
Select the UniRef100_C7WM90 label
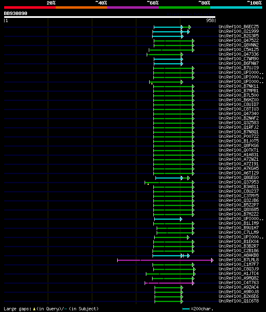click(x=239, y=59)
